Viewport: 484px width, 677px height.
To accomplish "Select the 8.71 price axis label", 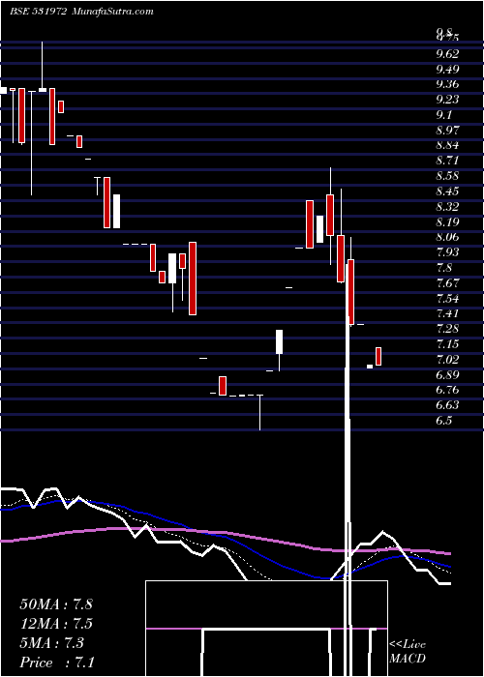I will (447, 162).
